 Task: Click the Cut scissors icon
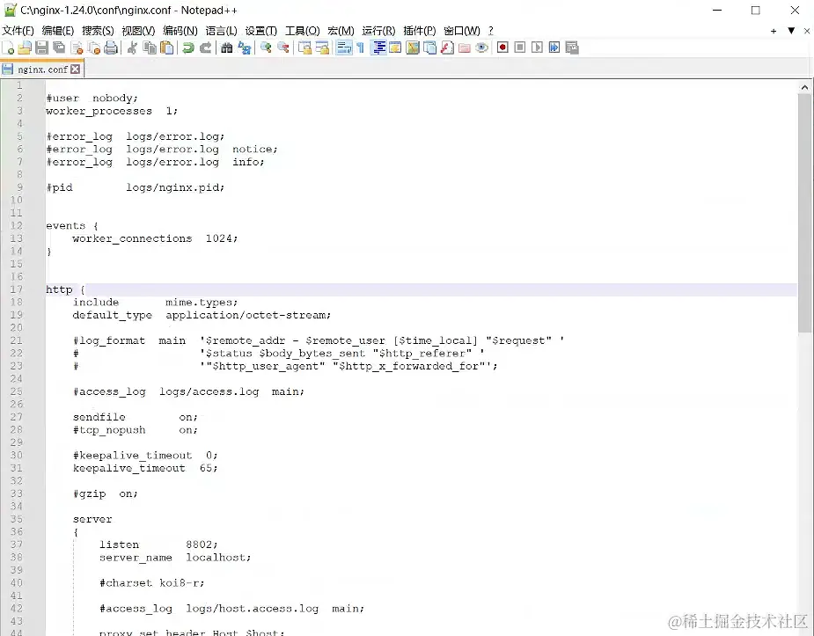click(132, 48)
